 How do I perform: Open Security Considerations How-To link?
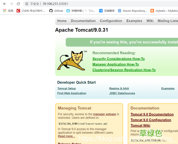[x=118, y=59]
